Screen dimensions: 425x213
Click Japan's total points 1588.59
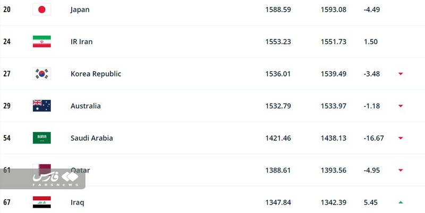(x=278, y=10)
